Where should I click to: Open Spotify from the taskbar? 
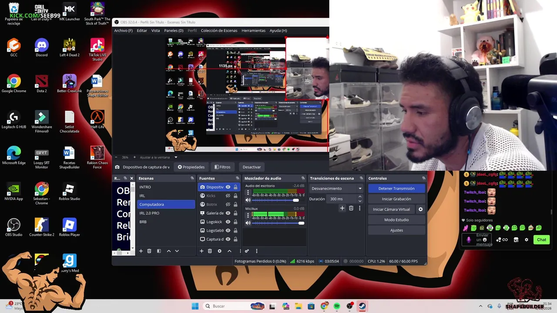click(337, 306)
